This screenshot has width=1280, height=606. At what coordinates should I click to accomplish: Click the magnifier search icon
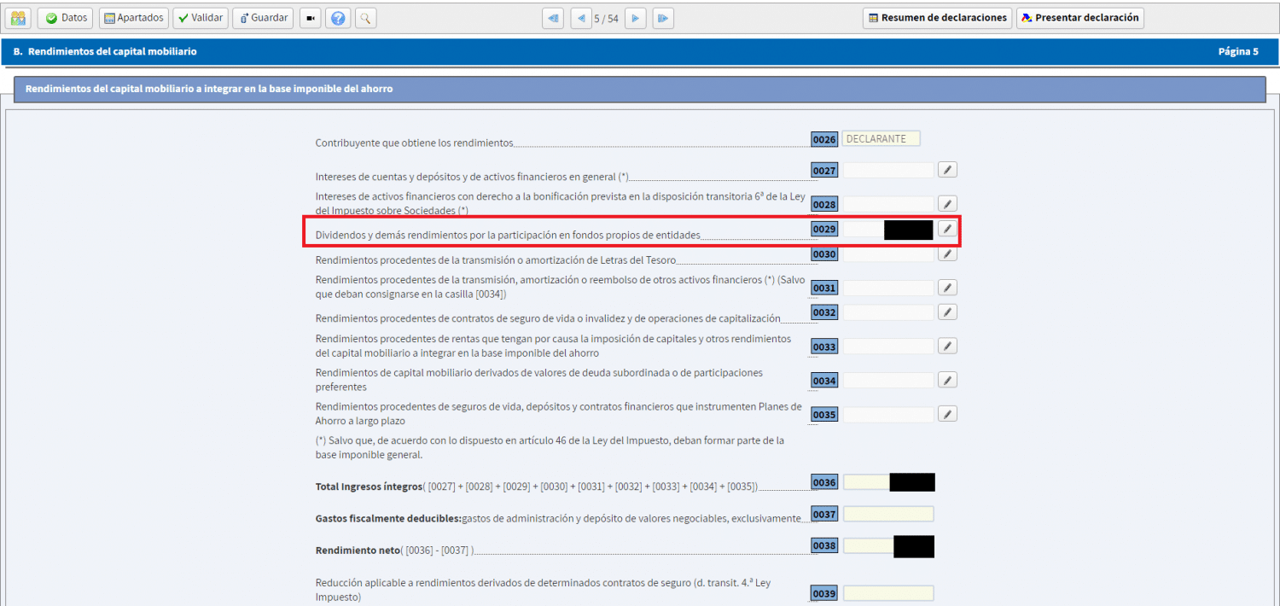(365, 17)
